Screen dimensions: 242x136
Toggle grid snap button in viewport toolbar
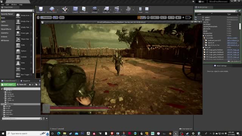tap(155, 18)
